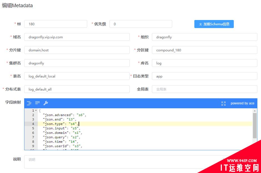Click the 加载Schema信息 button

tap(214, 24)
